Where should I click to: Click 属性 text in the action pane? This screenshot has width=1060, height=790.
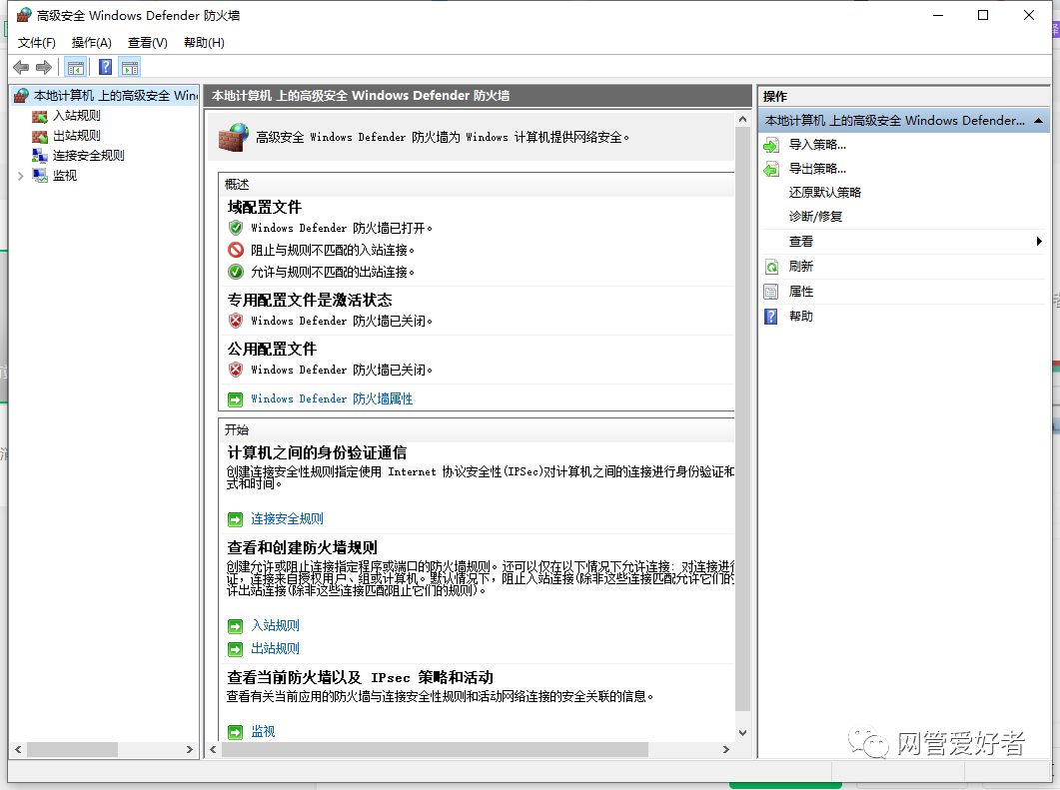point(801,292)
